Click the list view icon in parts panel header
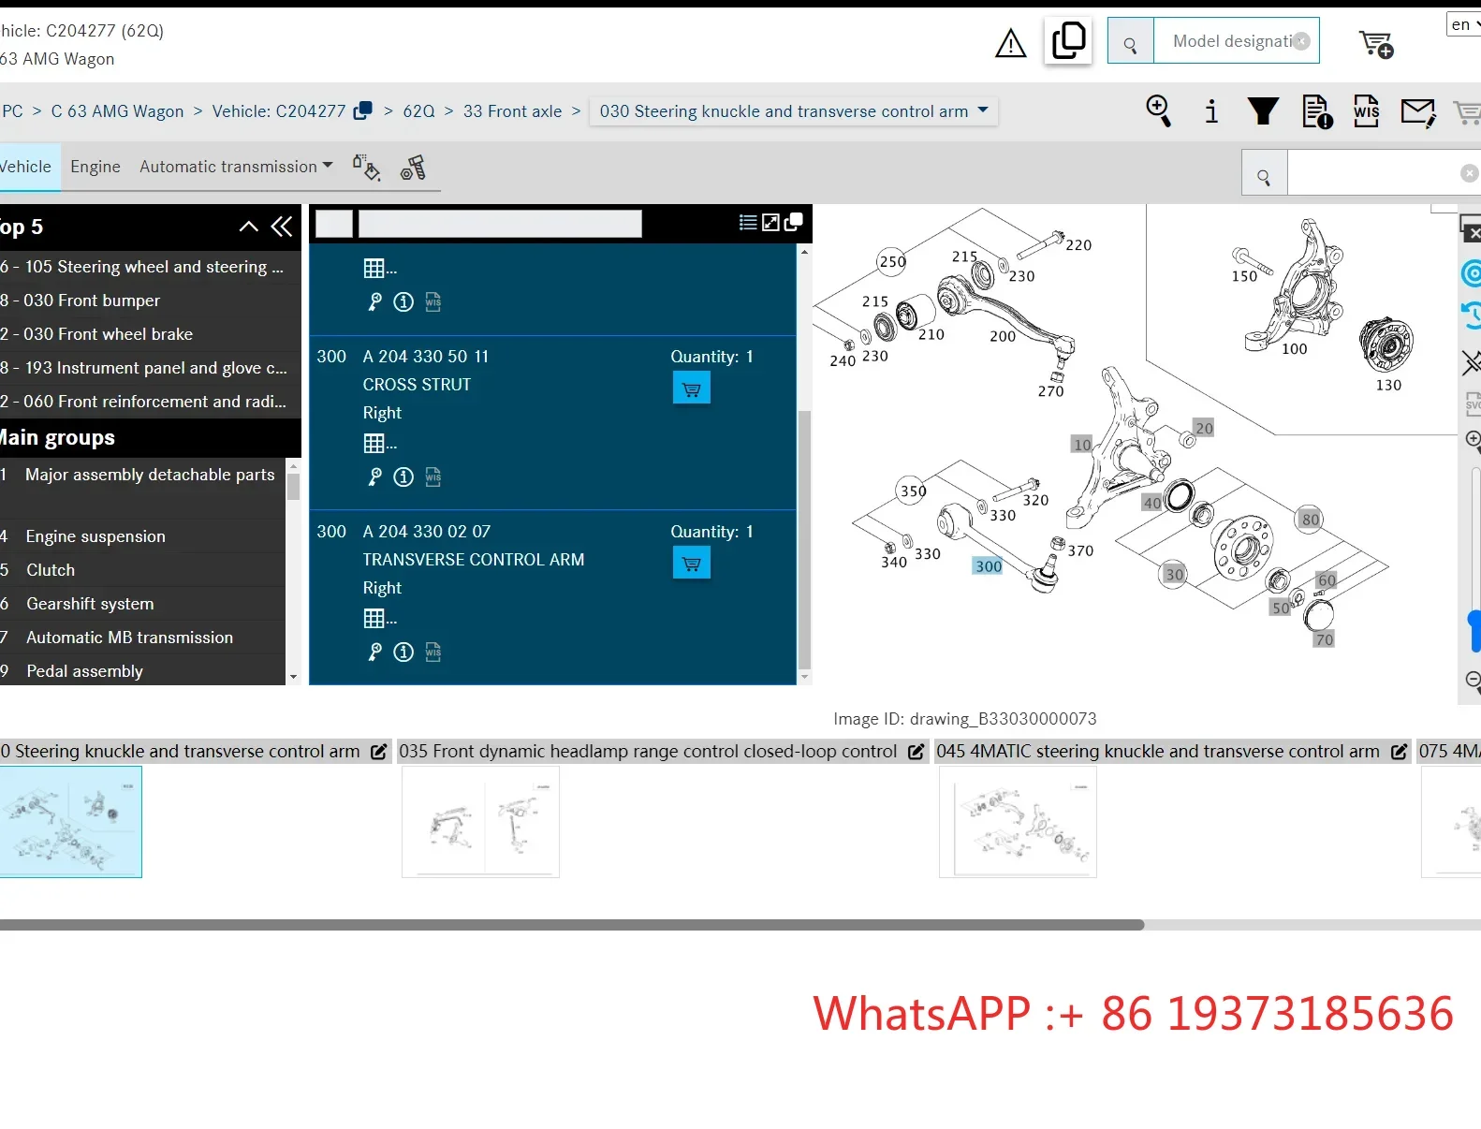Screen dimensions: 1481x1129 (748, 223)
